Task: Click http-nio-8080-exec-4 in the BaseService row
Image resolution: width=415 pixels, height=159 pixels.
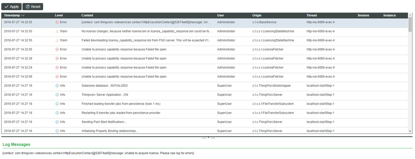Action: (321, 22)
